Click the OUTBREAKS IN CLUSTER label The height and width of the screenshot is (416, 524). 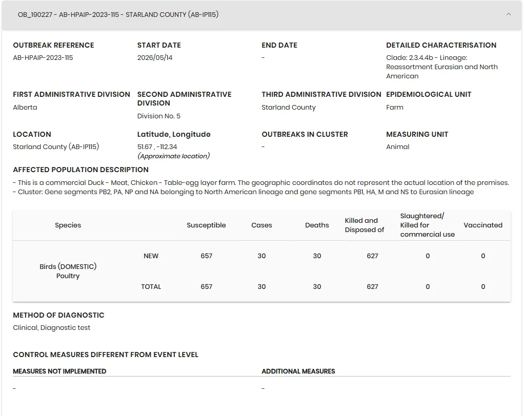(305, 134)
